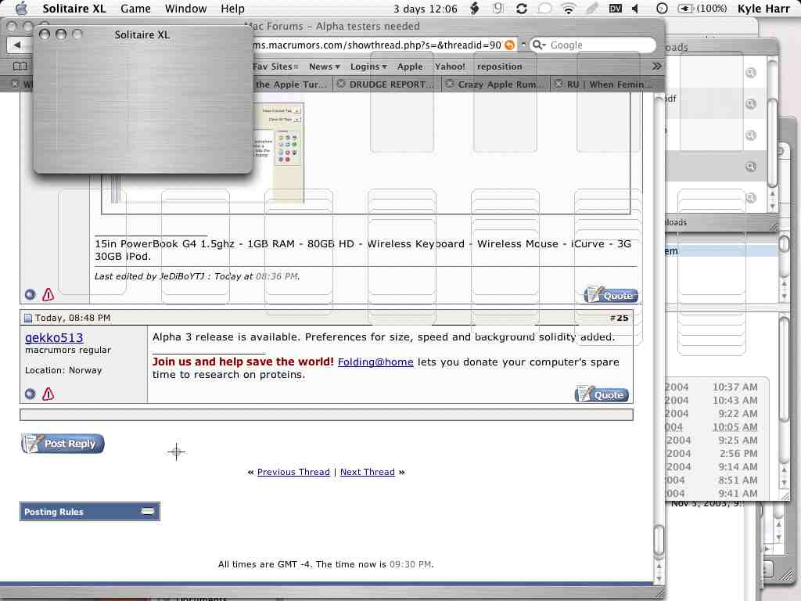Click Quote button on JeDiBoYTJ's post

pos(611,295)
